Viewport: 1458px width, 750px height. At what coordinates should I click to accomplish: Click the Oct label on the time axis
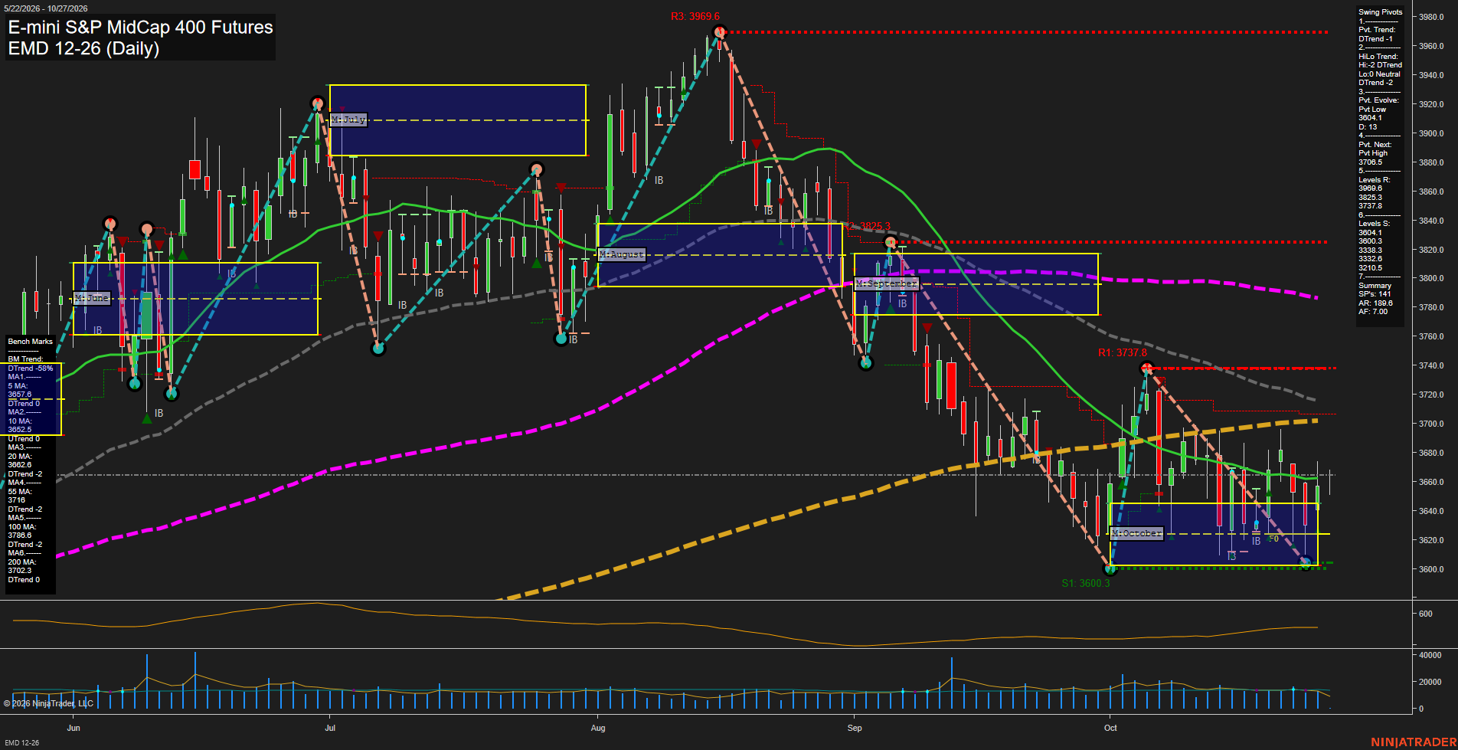1110,728
